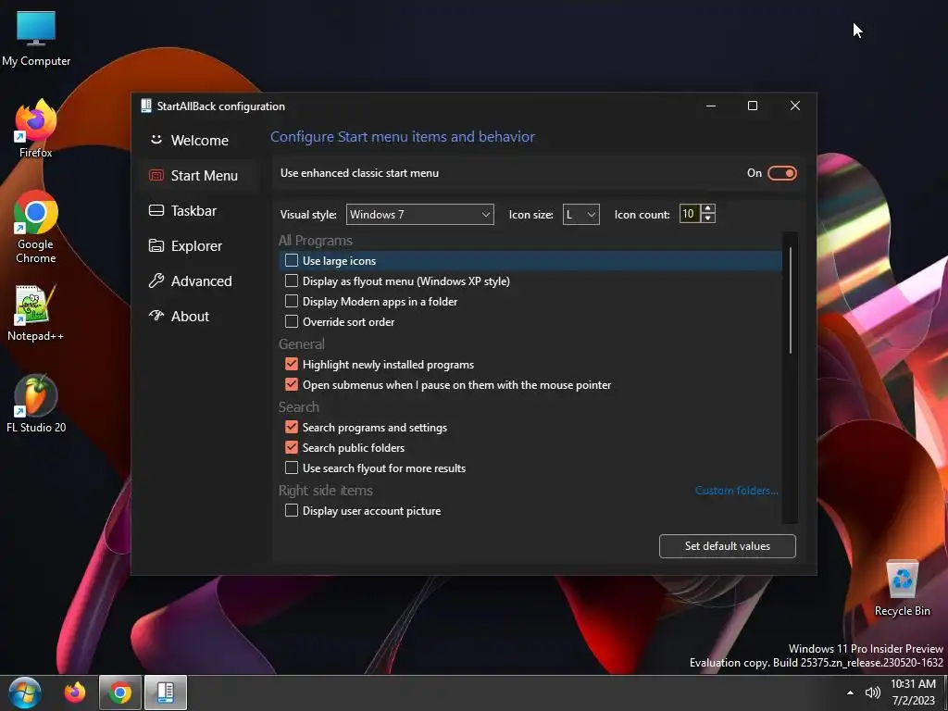Increase Icon count with up arrow

tap(708, 208)
